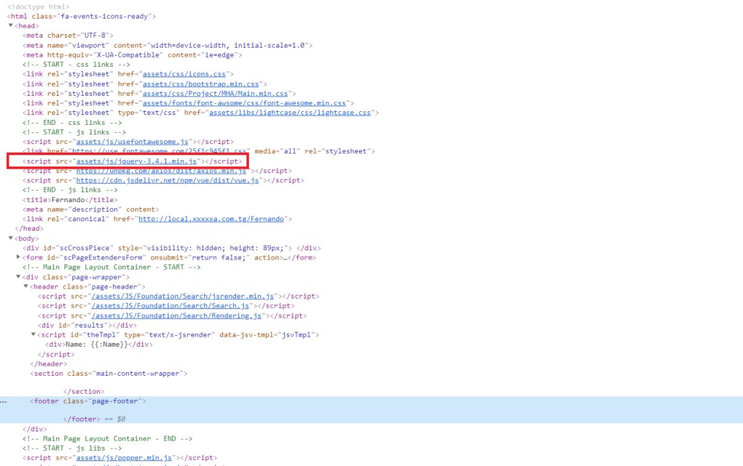This screenshot has height=466, width=743.
Task: Open the jsrender.min.js script link
Action: tap(183, 296)
